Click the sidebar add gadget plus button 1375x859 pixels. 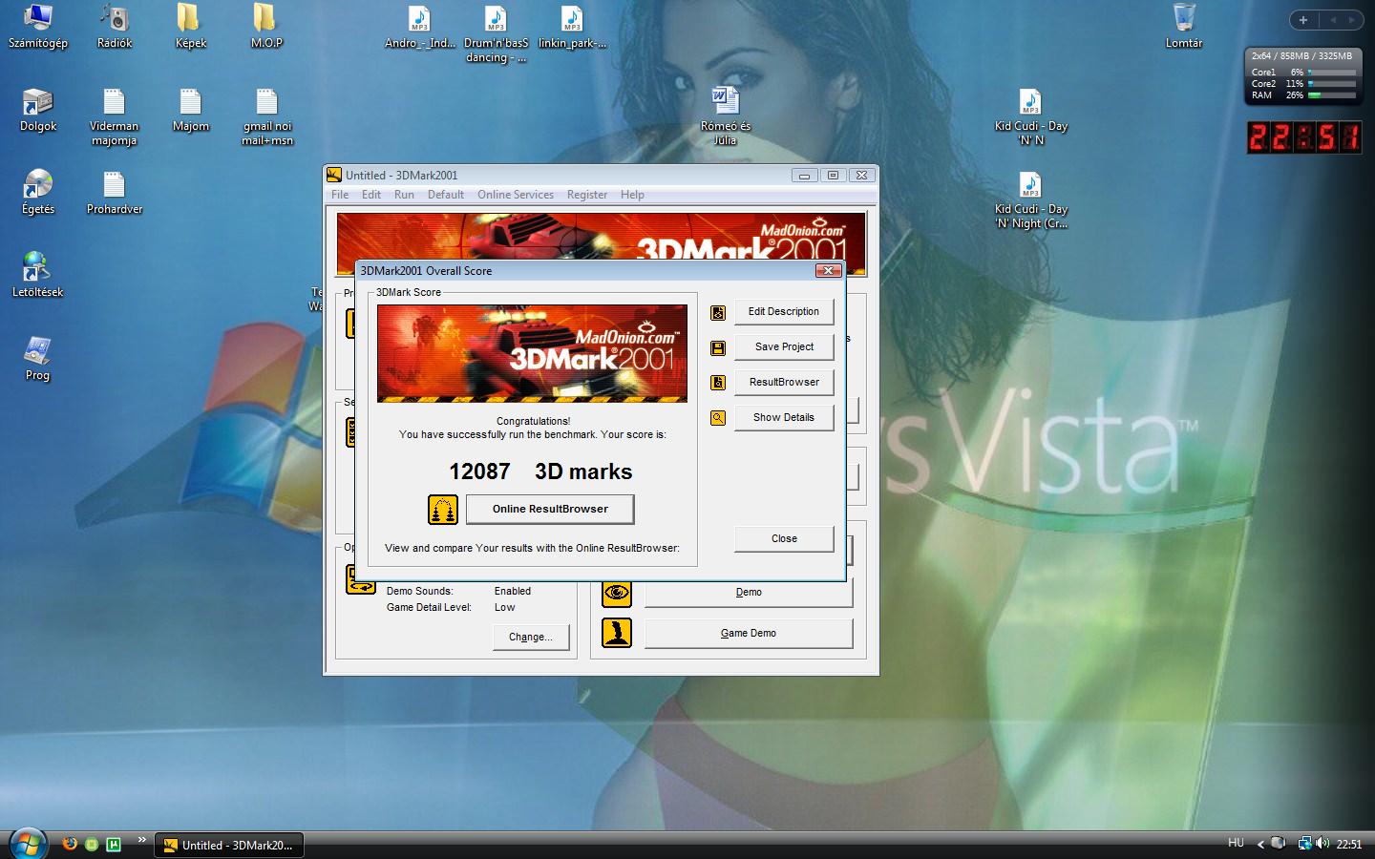click(x=1303, y=20)
